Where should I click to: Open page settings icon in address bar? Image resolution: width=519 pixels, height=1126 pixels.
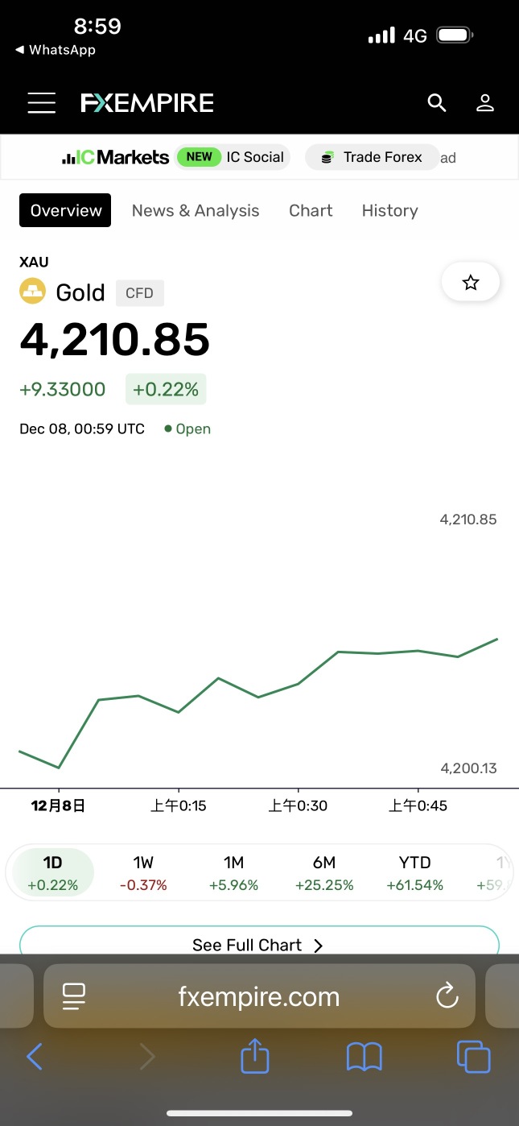[74, 996]
